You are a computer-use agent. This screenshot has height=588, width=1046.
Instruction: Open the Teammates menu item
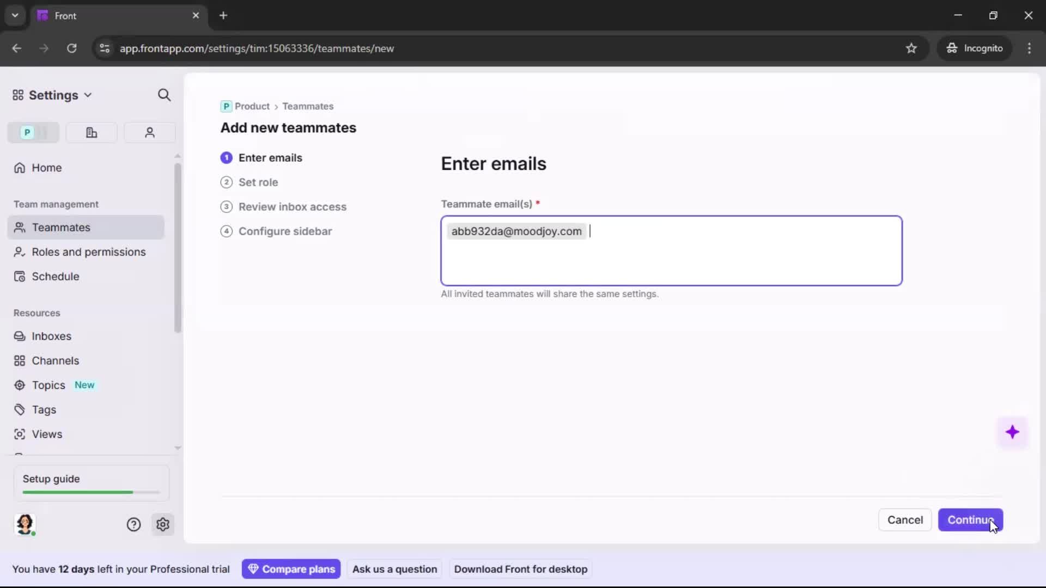pyautogui.click(x=60, y=227)
